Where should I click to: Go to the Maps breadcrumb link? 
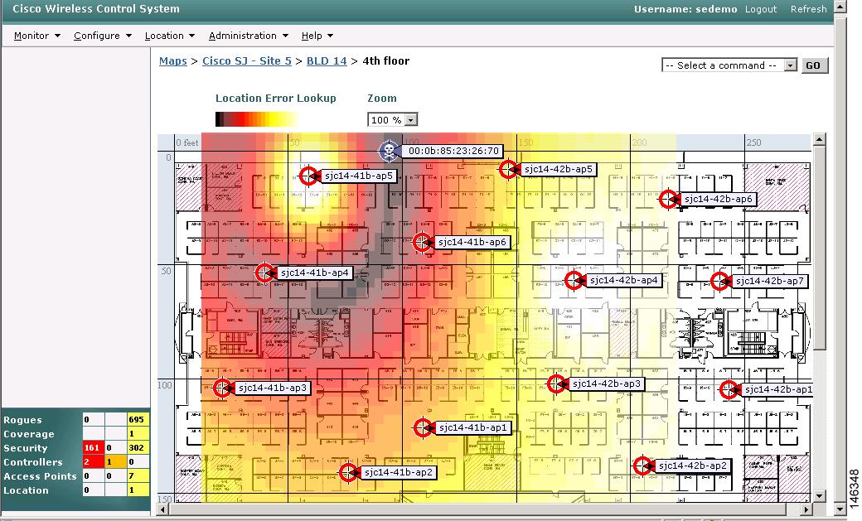[x=173, y=61]
